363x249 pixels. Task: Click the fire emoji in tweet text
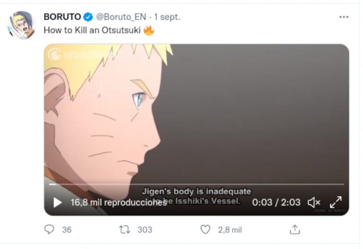[148, 30]
